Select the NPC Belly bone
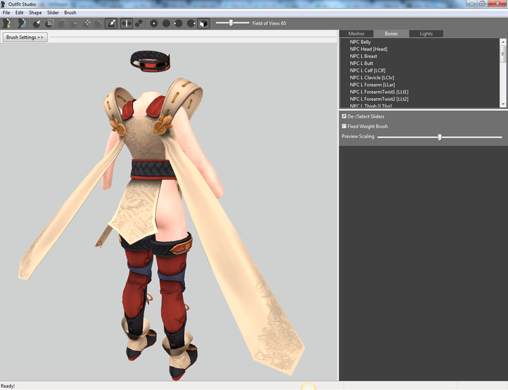Viewport: 508px width, 390px height. [360, 42]
